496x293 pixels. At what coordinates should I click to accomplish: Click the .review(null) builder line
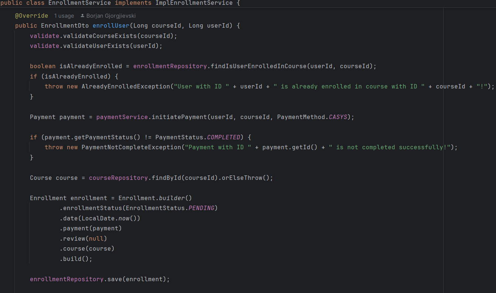tap(83, 239)
